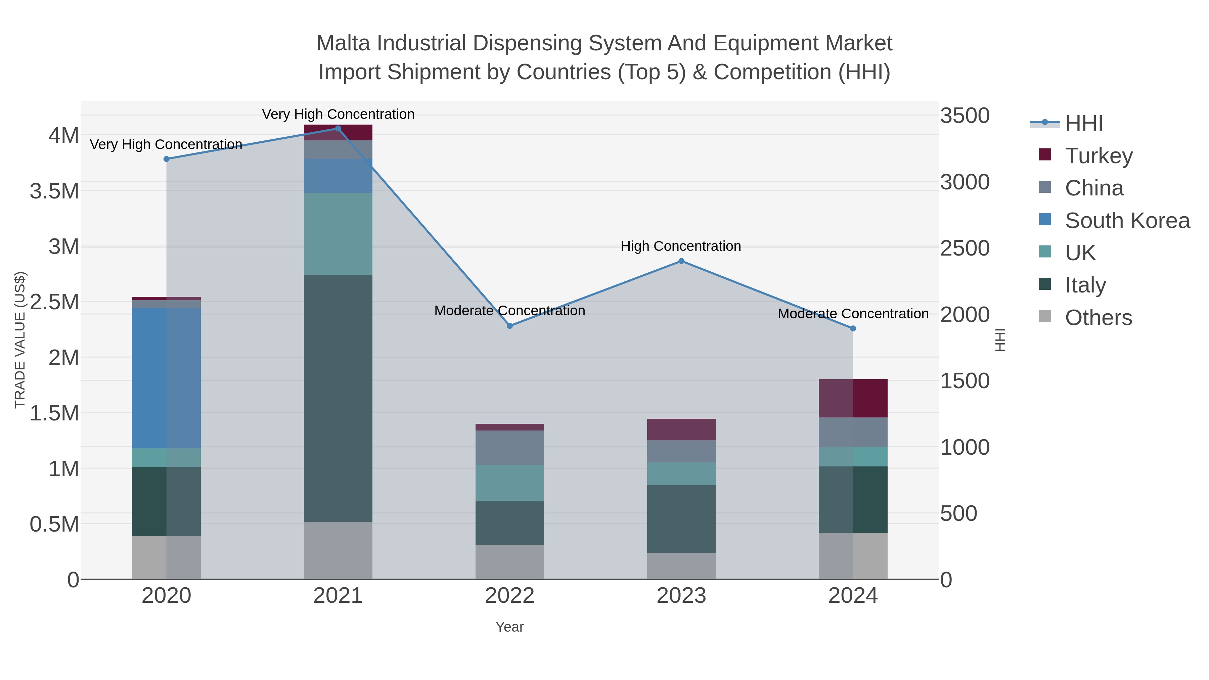This screenshot has width=1209, height=680.
Task: Click the South Korea segment in 2020 bar
Action: pyautogui.click(x=166, y=378)
